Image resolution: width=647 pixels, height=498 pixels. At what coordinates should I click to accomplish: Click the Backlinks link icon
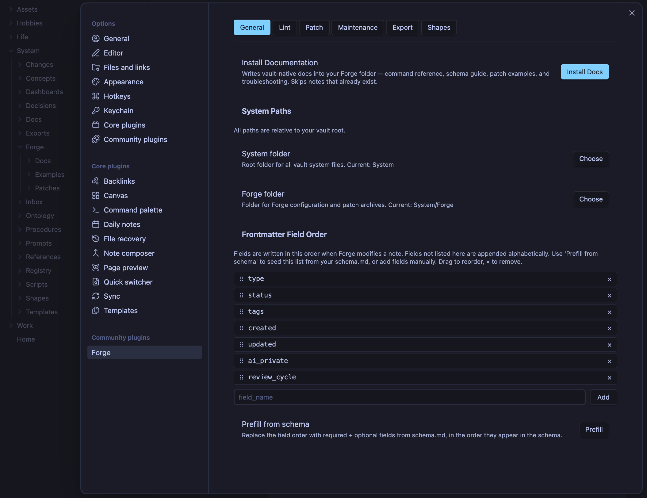(96, 181)
